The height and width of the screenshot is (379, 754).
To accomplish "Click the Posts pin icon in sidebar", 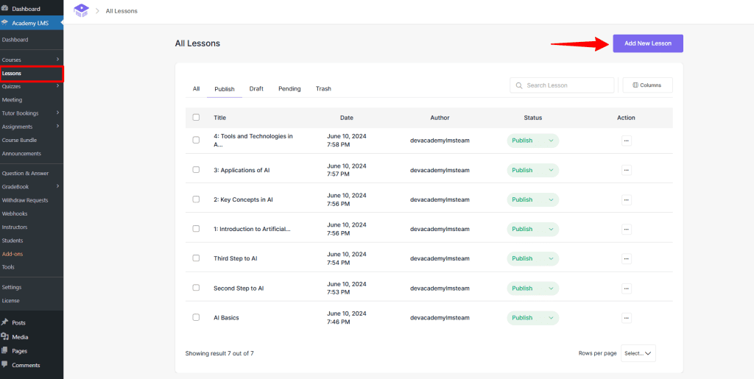I will click(5, 322).
